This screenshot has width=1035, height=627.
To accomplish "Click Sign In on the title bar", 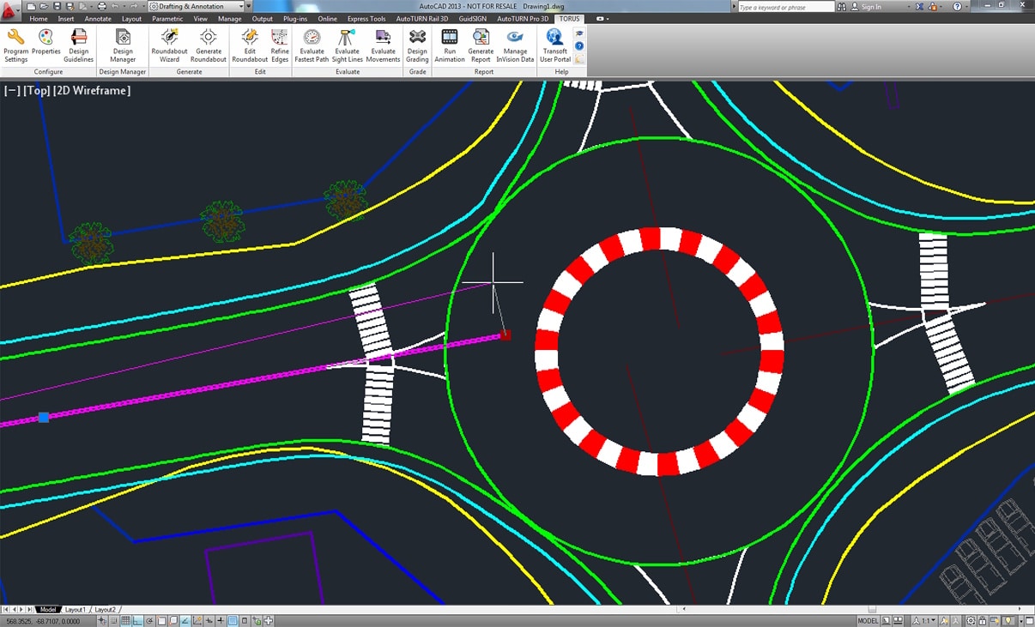I will pos(870,7).
